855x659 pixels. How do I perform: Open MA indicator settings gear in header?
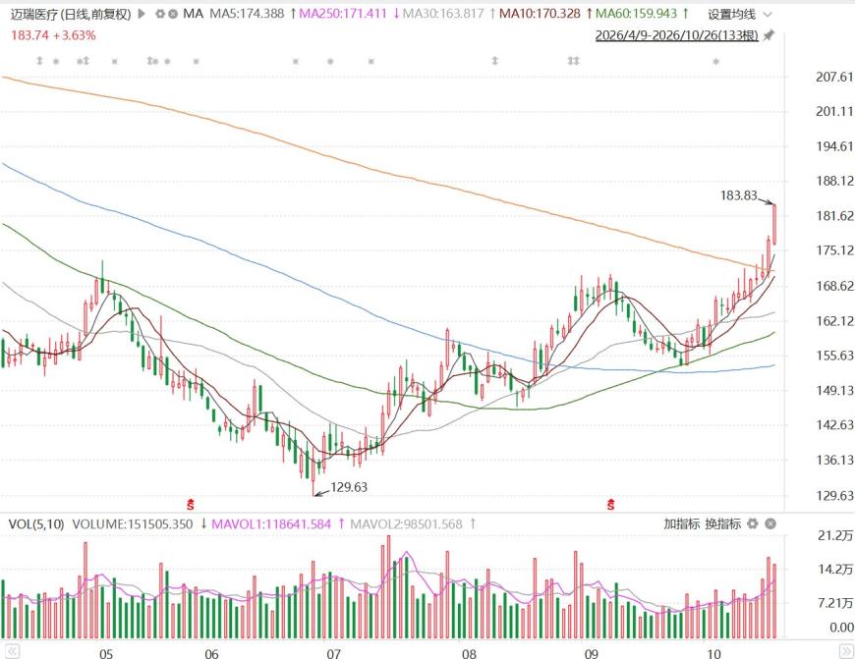tap(160, 14)
